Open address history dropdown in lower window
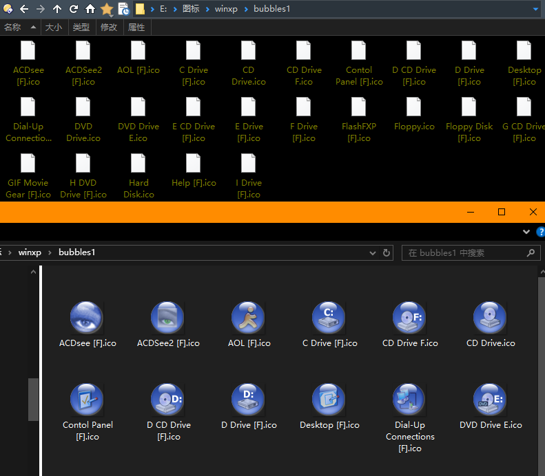Viewport: 545px width, 476px height. [373, 252]
